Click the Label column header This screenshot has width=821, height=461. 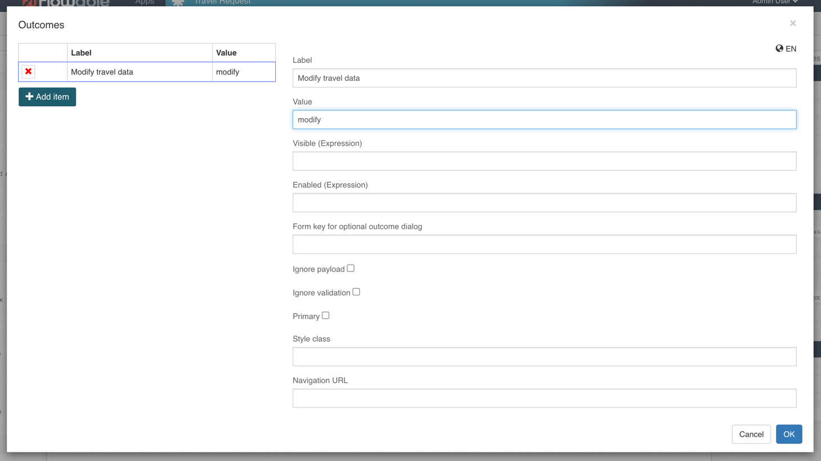click(x=139, y=53)
